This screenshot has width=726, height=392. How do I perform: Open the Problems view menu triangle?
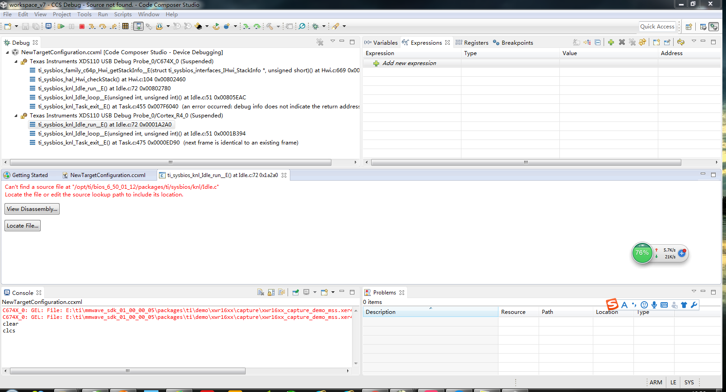694,291
